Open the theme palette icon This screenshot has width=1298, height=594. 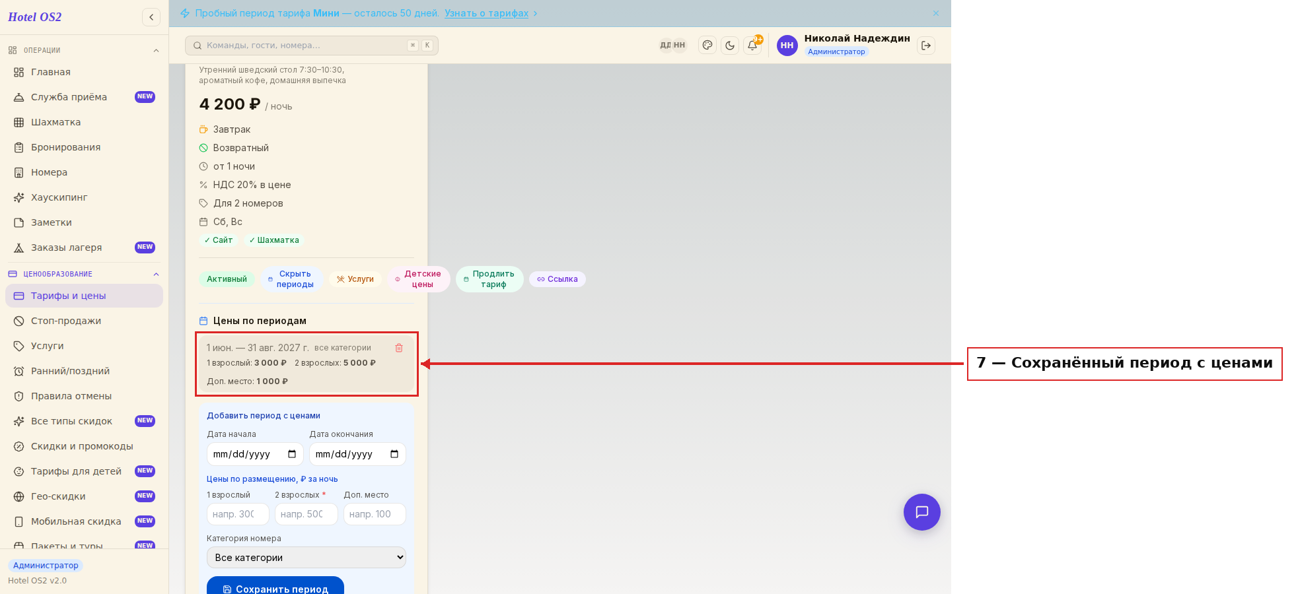[707, 46]
